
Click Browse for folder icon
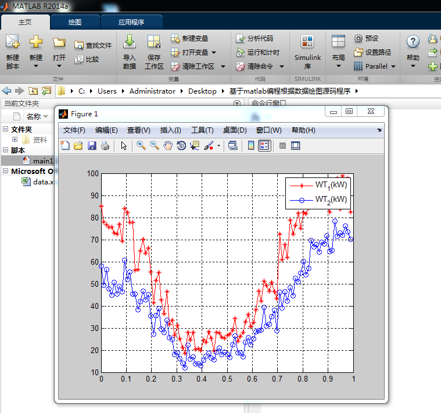46,91
